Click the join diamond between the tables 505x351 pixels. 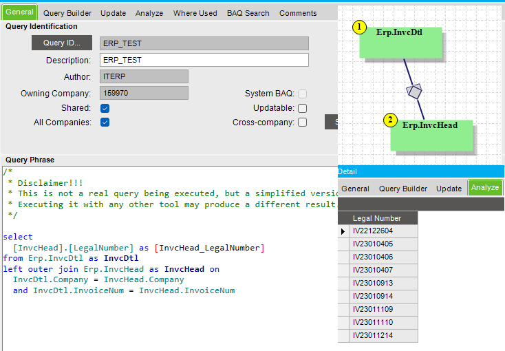(x=414, y=92)
